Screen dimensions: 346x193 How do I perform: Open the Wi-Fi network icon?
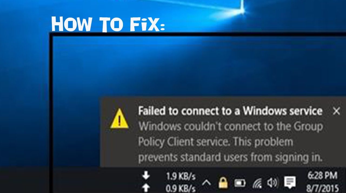coord(257,183)
